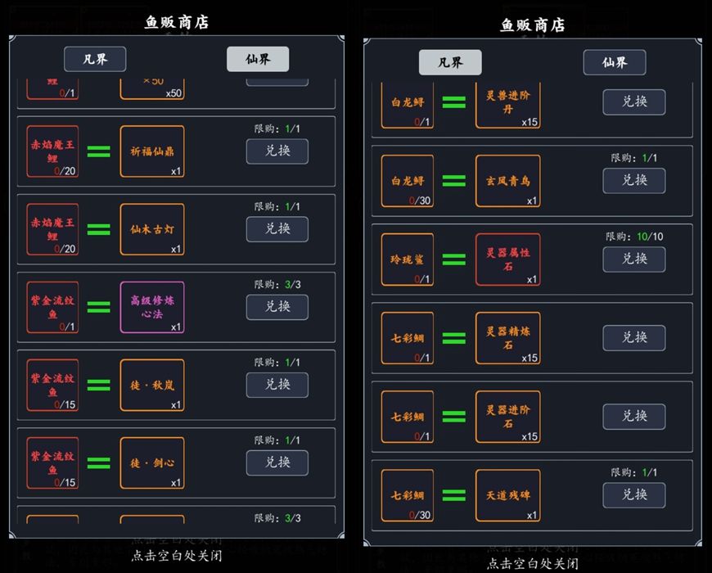
Task: Click the 限购: 10/10 limit text
Action: pos(634,237)
